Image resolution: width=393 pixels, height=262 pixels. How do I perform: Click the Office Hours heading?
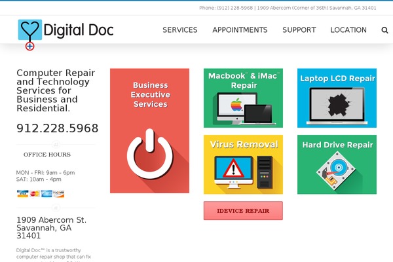(47, 155)
